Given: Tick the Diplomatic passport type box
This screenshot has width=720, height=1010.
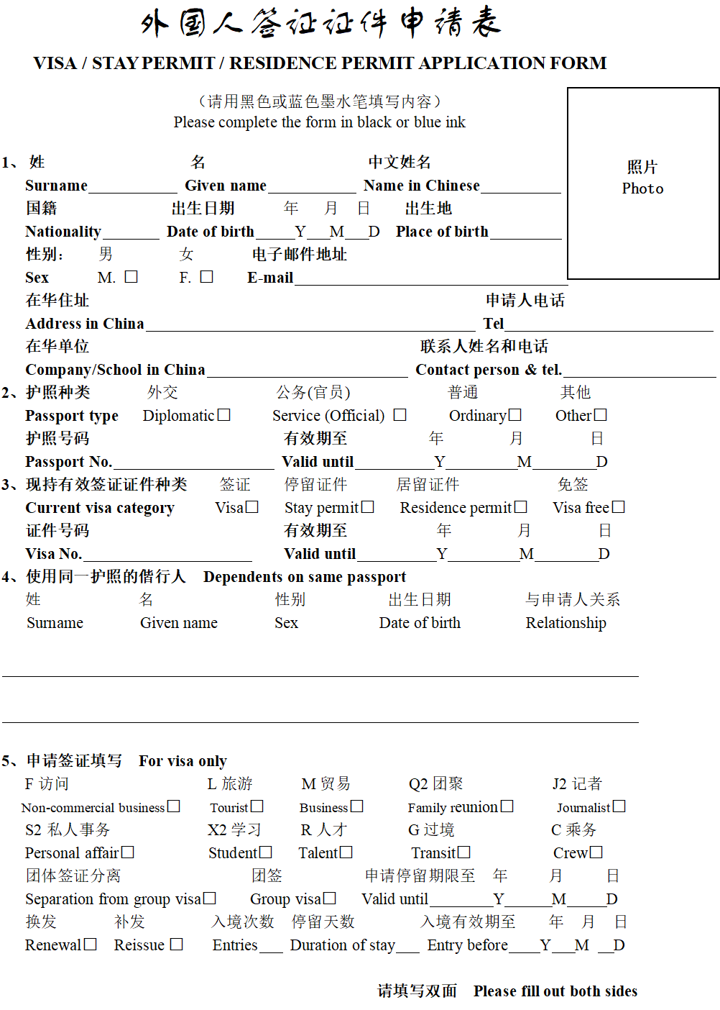Looking at the screenshot, I should pyautogui.click(x=224, y=415).
